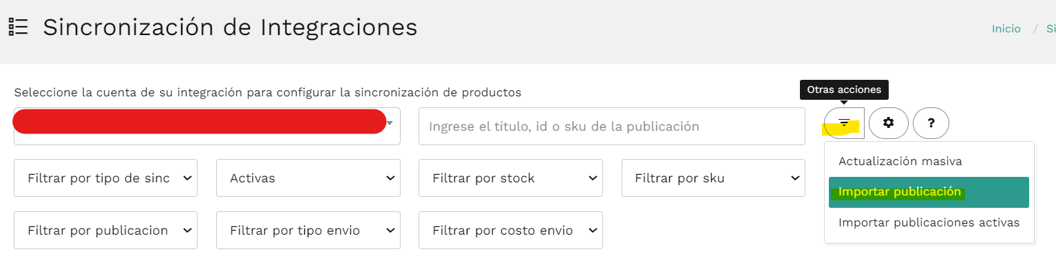This screenshot has width=1056, height=256.
Task: Click the chevron on the Activas dropdown
Action: [391, 178]
